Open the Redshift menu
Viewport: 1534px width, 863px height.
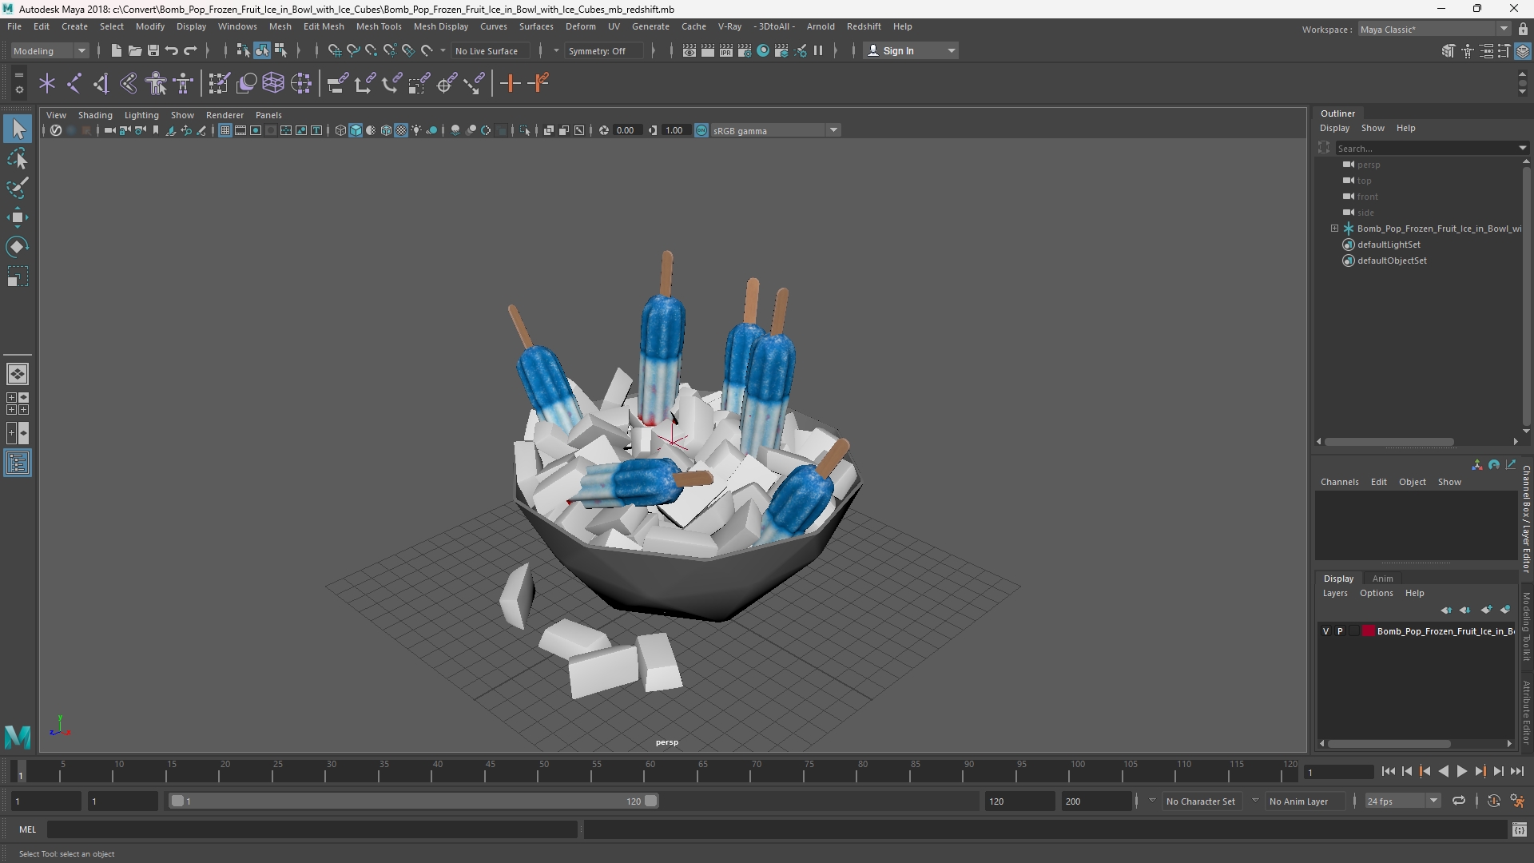point(864,26)
